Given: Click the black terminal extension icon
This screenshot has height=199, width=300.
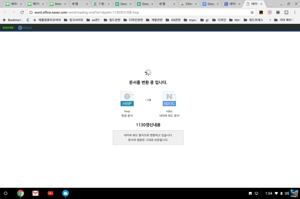Looking at the screenshot, I should pyautogui.click(x=261, y=12).
